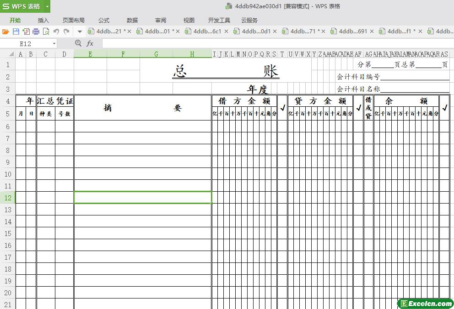Click the 贷方金额 header cell
The width and height of the screenshot is (454, 309).
pos(320,101)
